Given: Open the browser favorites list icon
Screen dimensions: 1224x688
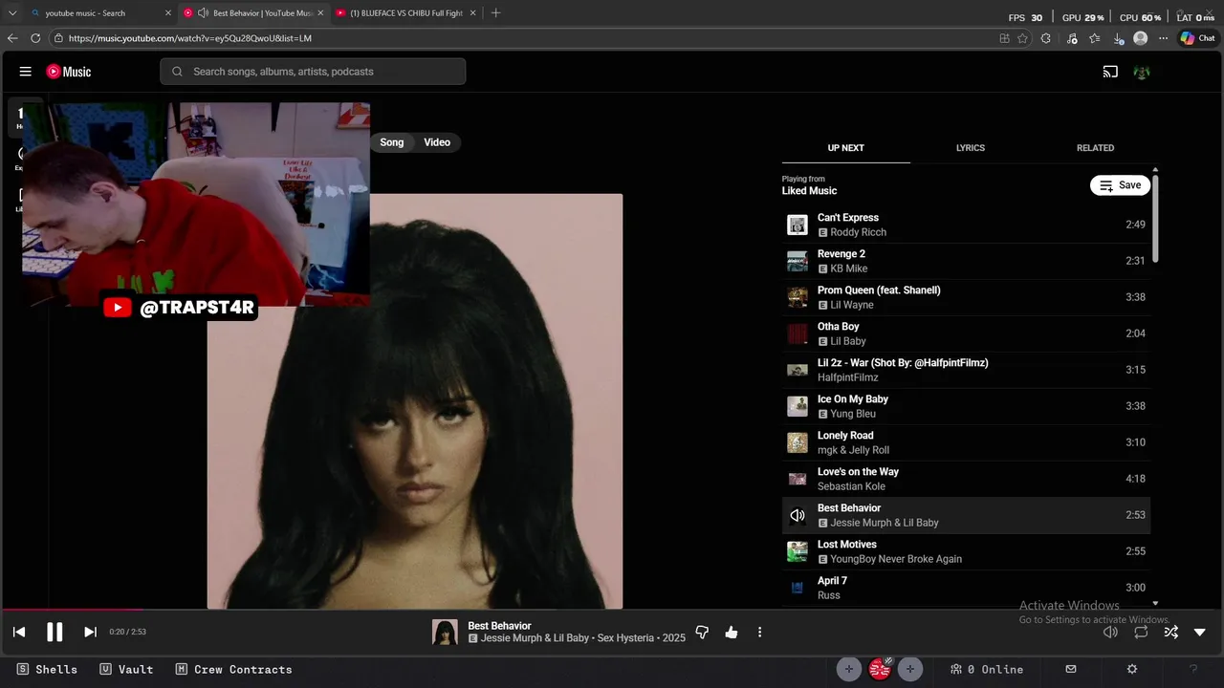Looking at the screenshot, I should [1095, 38].
